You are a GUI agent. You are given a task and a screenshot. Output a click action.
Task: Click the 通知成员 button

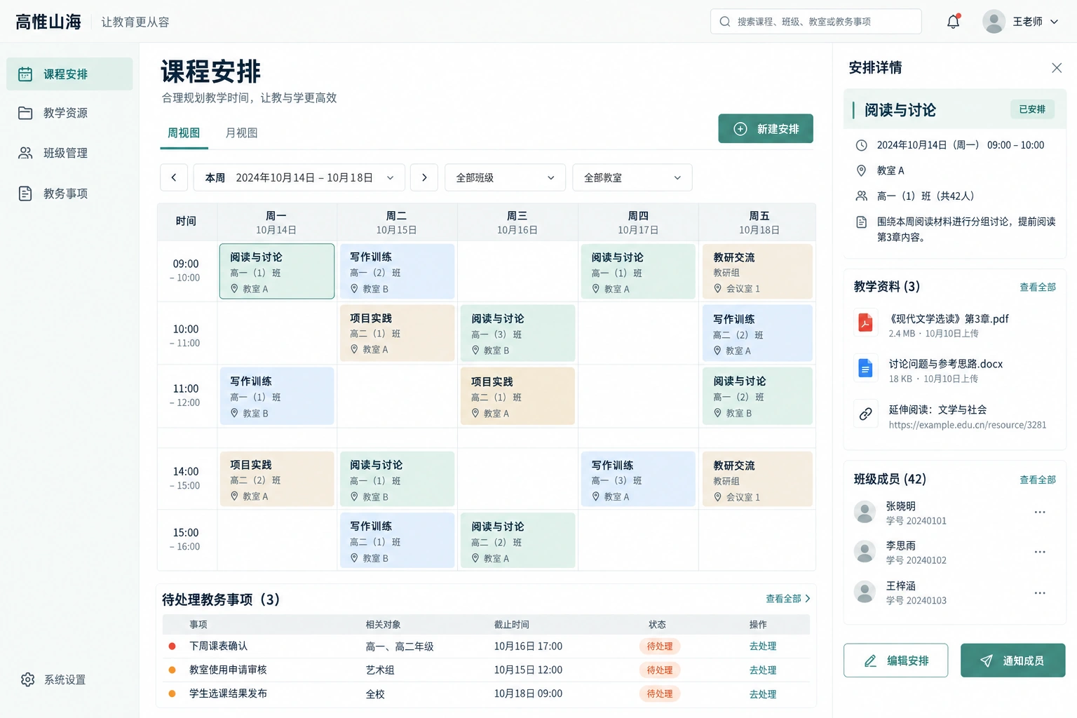[x=1013, y=661]
